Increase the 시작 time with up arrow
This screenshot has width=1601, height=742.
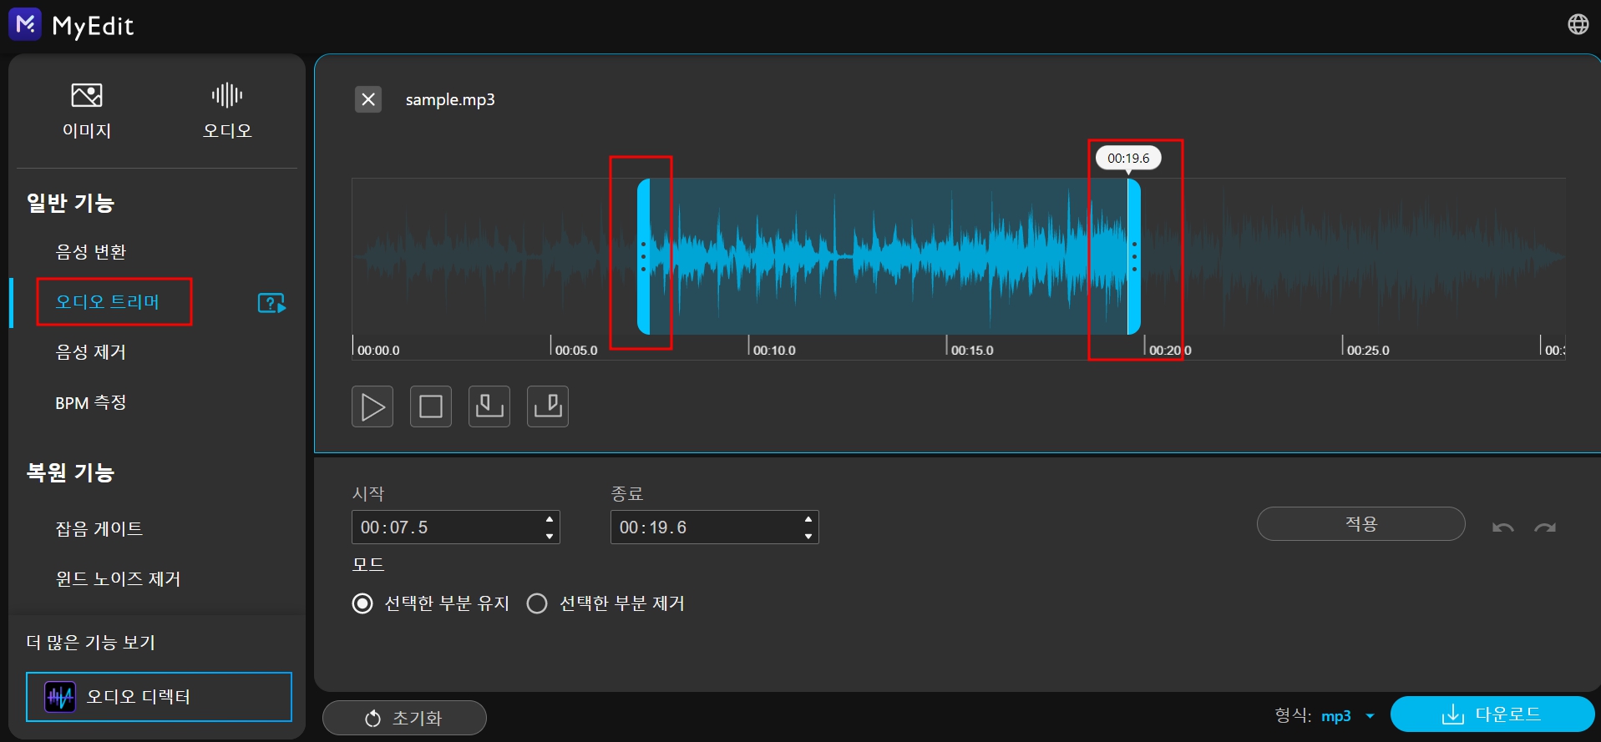tap(549, 519)
